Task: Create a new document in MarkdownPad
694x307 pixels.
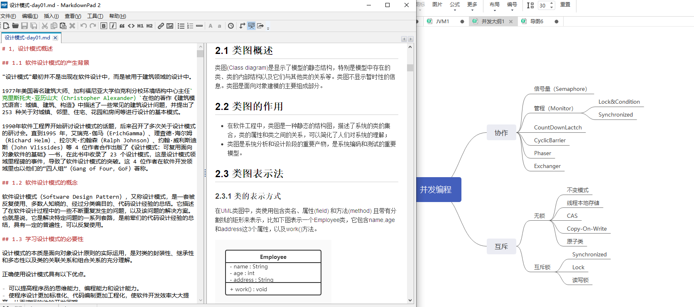Action: pos(6,26)
